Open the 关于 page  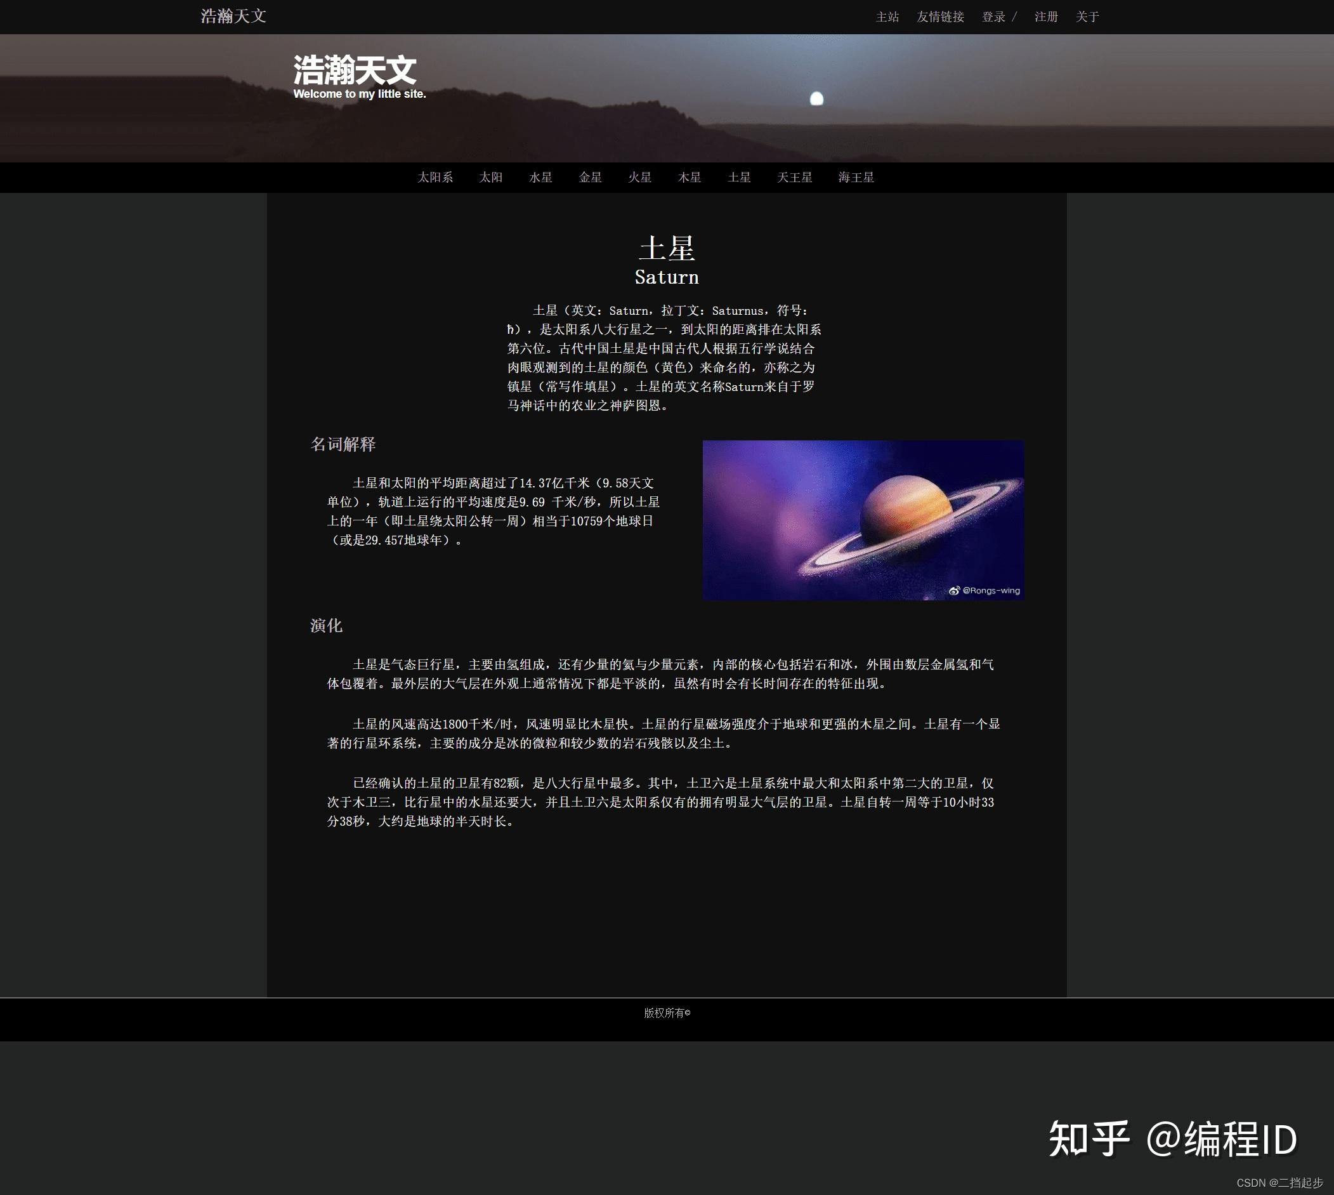(1087, 16)
